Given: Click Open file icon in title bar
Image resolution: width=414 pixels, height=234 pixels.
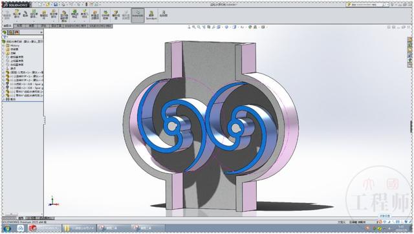Looking at the screenshot, I should [x=48, y=5].
